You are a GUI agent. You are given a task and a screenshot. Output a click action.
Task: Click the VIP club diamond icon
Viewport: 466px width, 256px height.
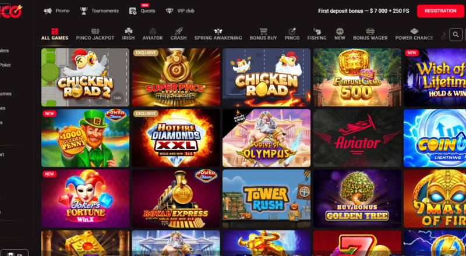(x=170, y=11)
